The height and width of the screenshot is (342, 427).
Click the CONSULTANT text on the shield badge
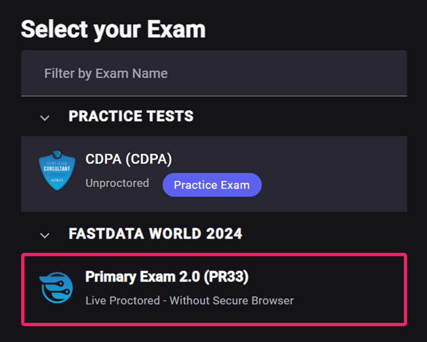pos(57,169)
